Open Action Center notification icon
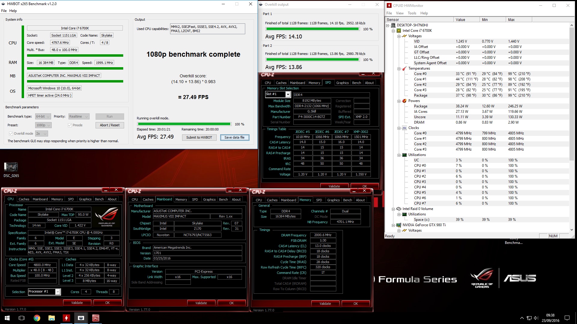Screen dimensions: 577x324 coord(567,318)
